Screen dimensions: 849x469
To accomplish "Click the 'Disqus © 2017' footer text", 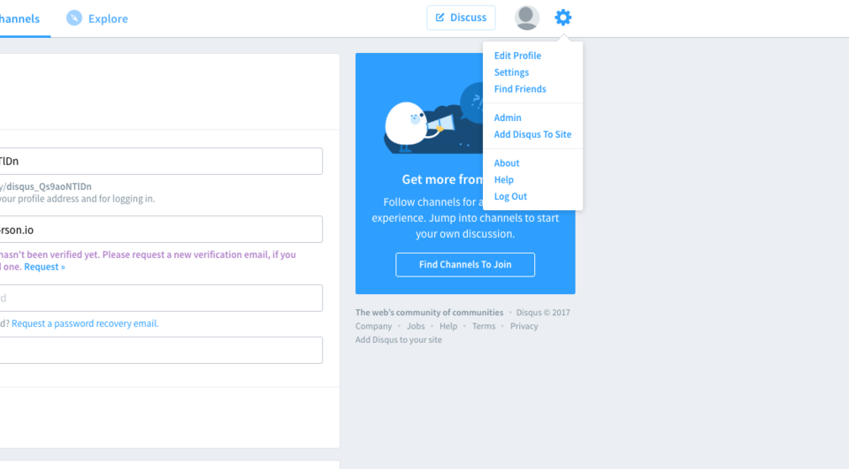I will pos(542,313).
